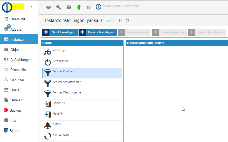Click the Adapter store icon with badge 3
This screenshot has width=228, height=142.
pos(6,29)
